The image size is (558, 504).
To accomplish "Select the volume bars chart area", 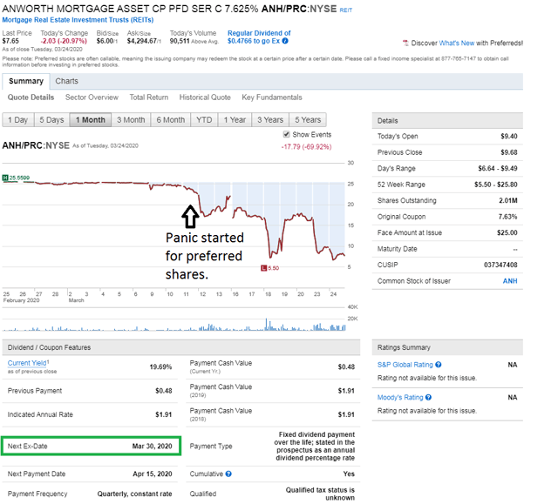I will (x=174, y=319).
